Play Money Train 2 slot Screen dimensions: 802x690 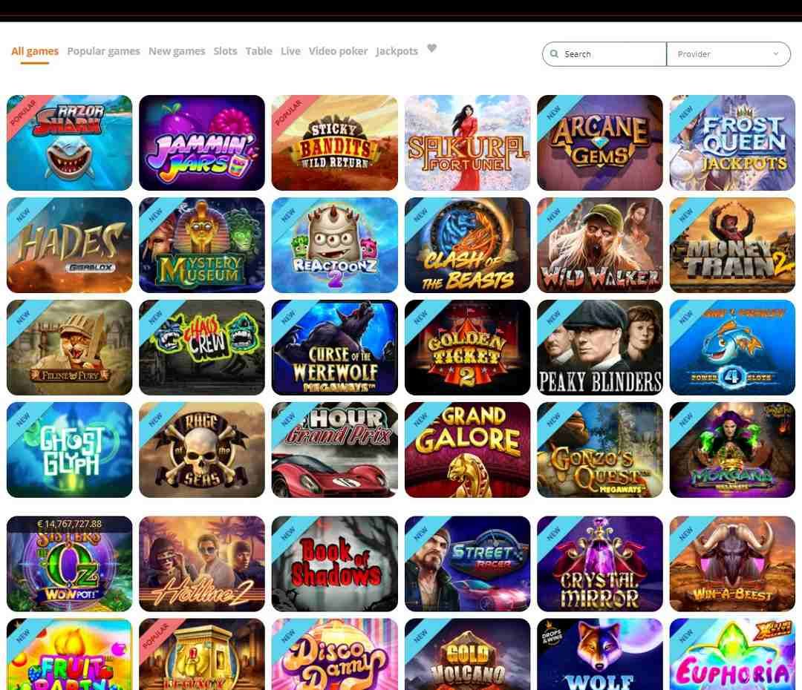pyautogui.click(x=732, y=246)
